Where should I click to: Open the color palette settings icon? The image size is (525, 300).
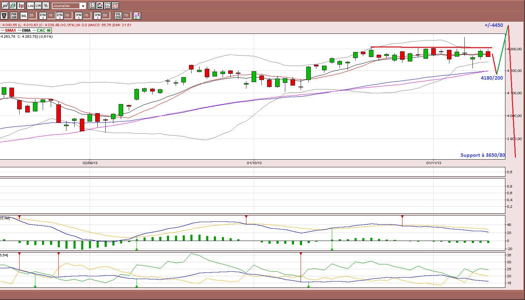pos(100,6)
